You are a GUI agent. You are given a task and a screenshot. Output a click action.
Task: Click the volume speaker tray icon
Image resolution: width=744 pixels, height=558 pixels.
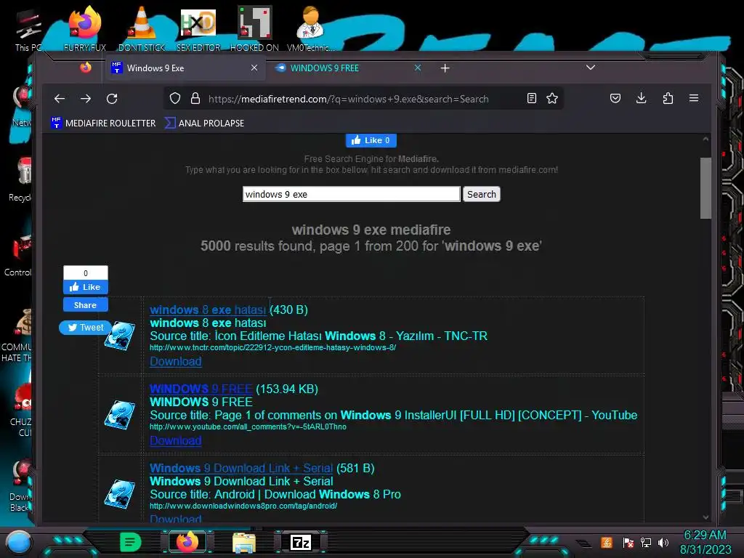click(x=663, y=542)
